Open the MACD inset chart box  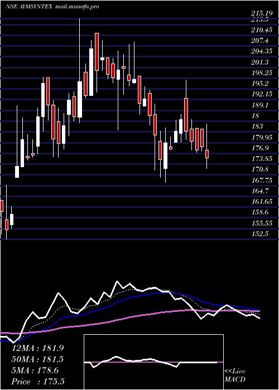153,362
